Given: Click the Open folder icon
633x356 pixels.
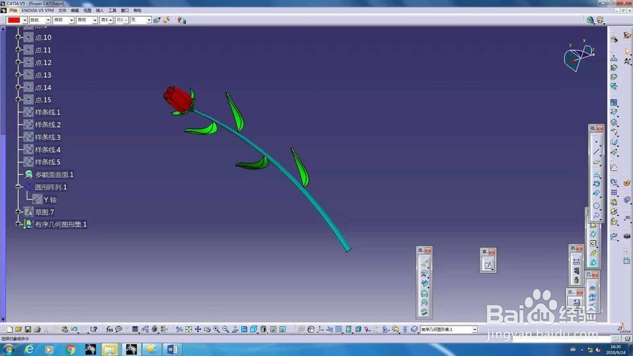Looking at the screenshot, I should pos(18,329).
